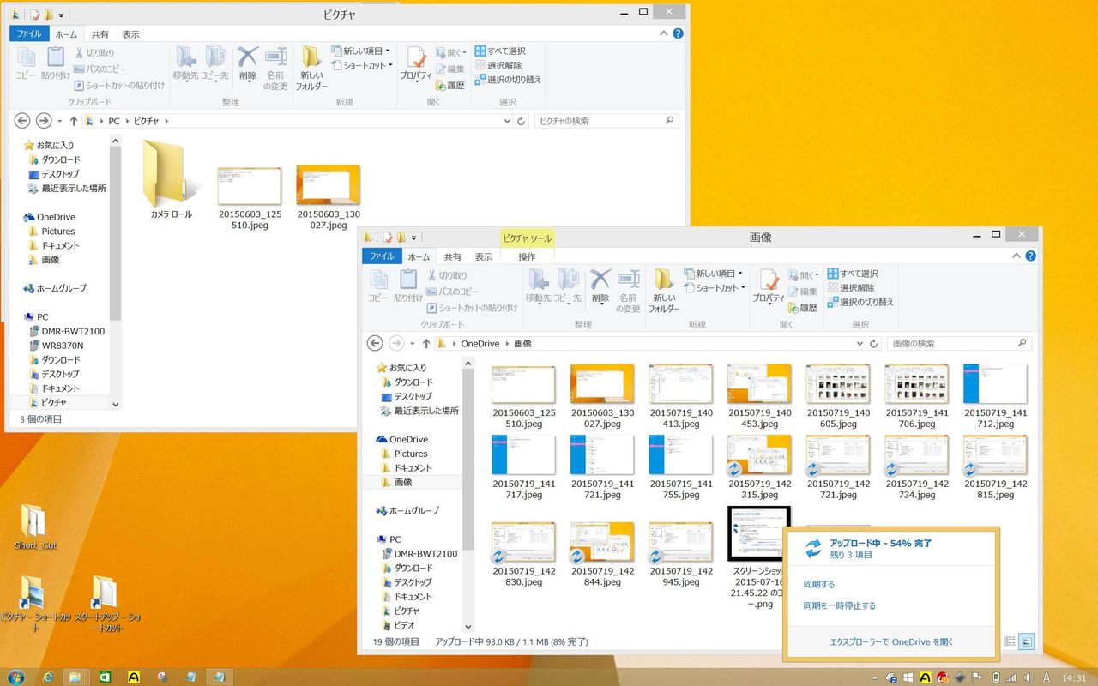Refresh the ピクチャ window address bar
This screenshot has width=1098, height=686.
click(521, 121)
